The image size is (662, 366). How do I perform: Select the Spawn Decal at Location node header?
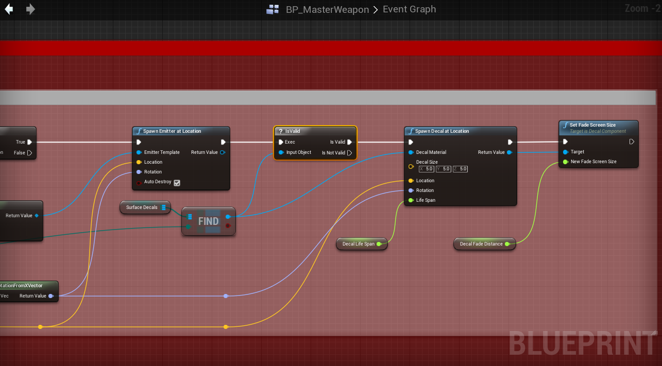[x=460, y=131]
